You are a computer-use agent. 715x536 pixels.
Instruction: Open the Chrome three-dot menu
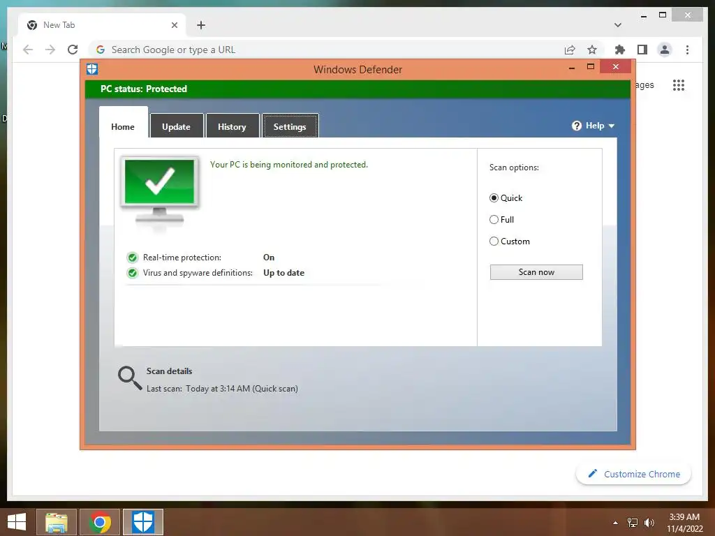click(x=687, y=50)
